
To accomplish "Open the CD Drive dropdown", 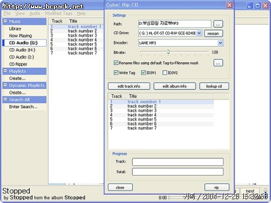I will pos(199,33).
